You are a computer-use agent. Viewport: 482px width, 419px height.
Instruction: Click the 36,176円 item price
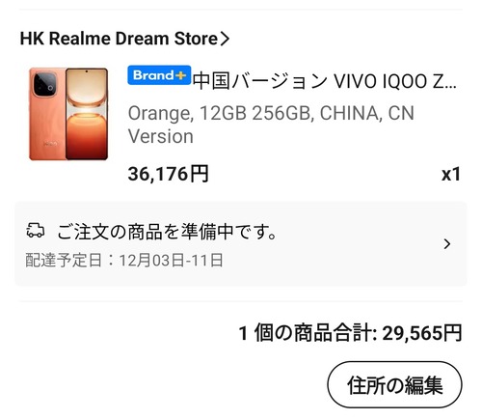169,174
